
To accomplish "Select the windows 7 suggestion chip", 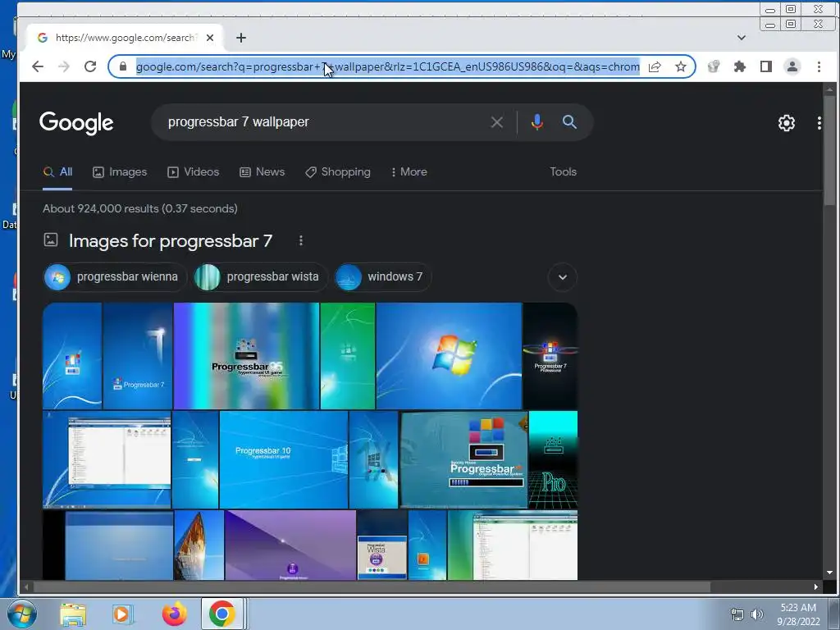I will (382, 277).
